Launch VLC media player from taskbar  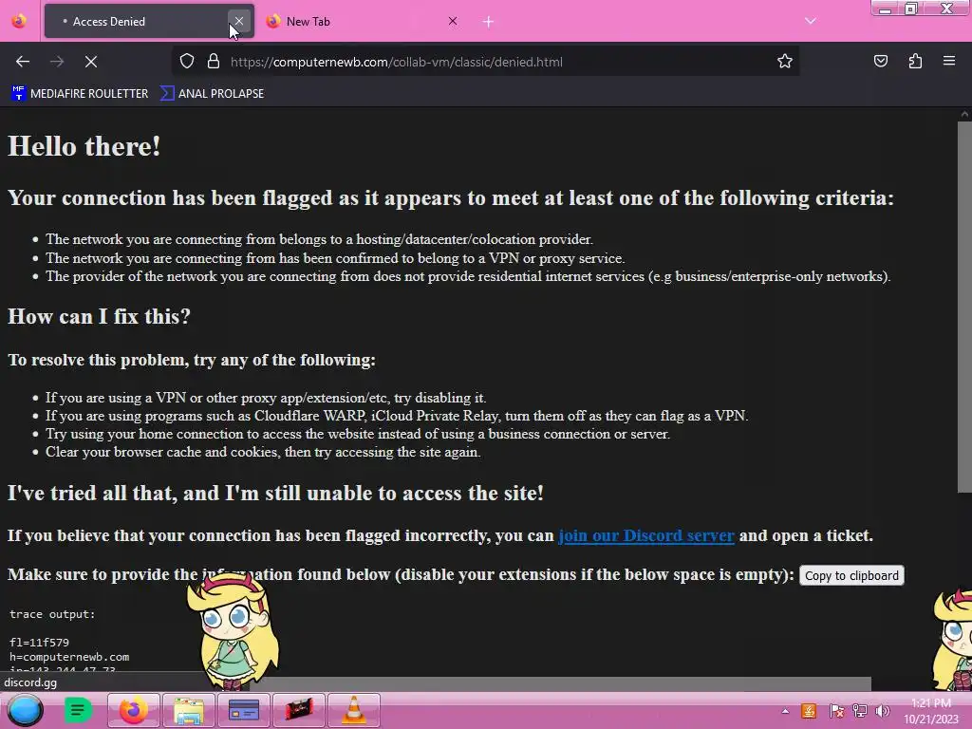354,710
